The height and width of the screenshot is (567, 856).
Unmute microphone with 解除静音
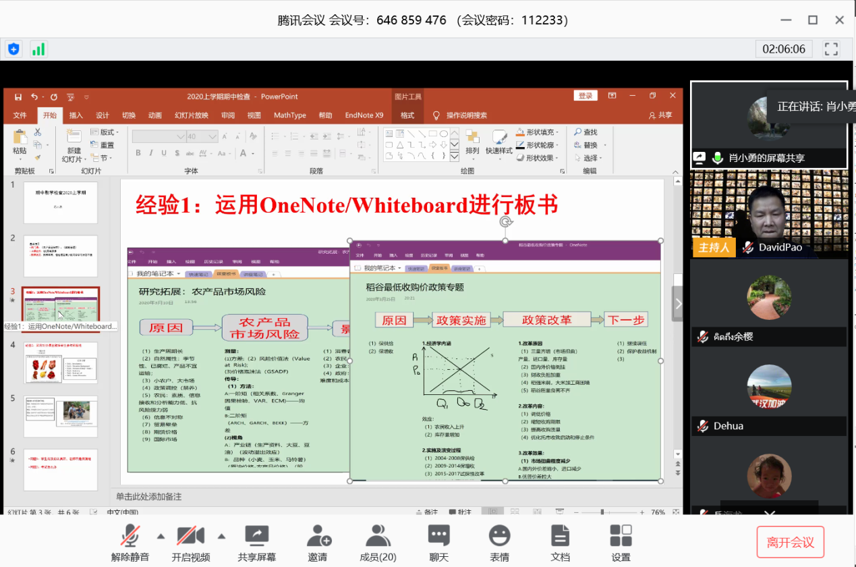click(x=130, y=544)
